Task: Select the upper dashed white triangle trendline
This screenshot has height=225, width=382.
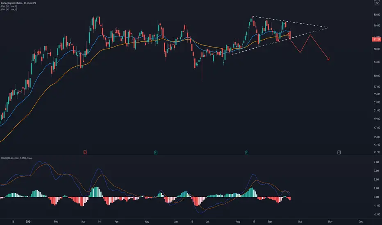Action: tap(290, 22)
